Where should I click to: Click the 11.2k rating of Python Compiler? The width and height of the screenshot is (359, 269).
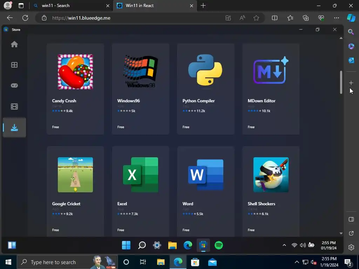pos(201,111)
